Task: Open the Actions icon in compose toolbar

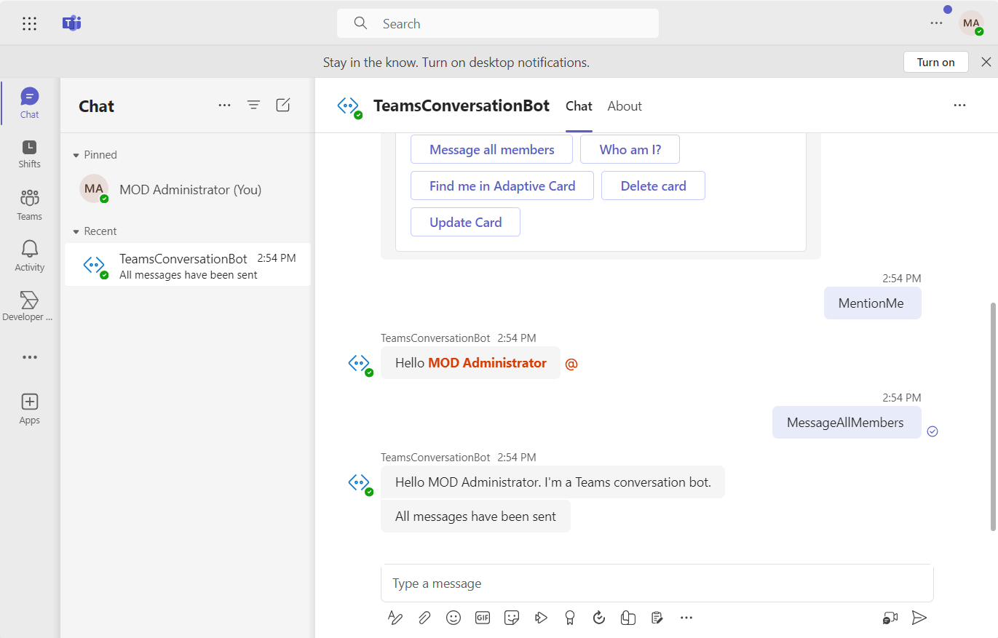Action: [541, 618]
